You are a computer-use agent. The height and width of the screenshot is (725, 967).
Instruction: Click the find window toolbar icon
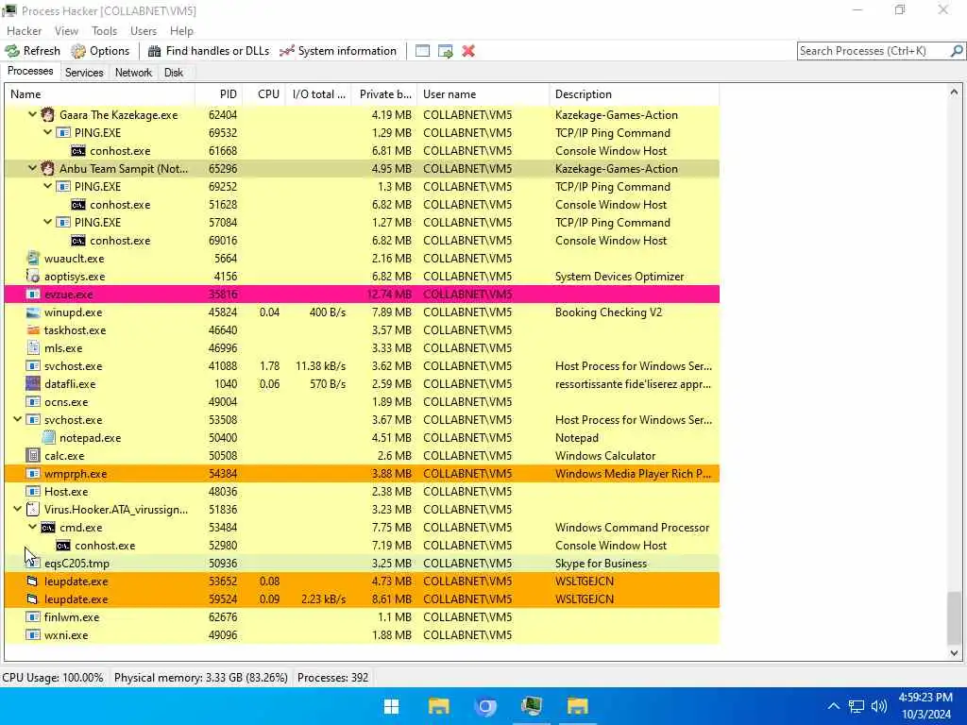422,51
